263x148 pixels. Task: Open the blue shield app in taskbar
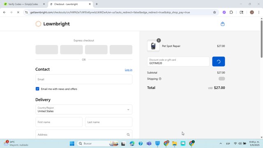[157, 143]
